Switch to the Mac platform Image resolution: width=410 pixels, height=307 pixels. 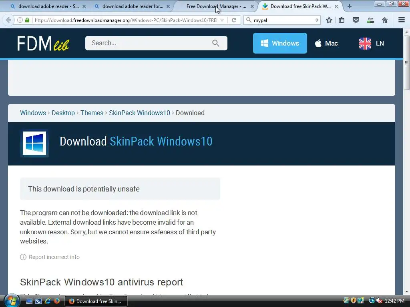click(x=326, y=43)
